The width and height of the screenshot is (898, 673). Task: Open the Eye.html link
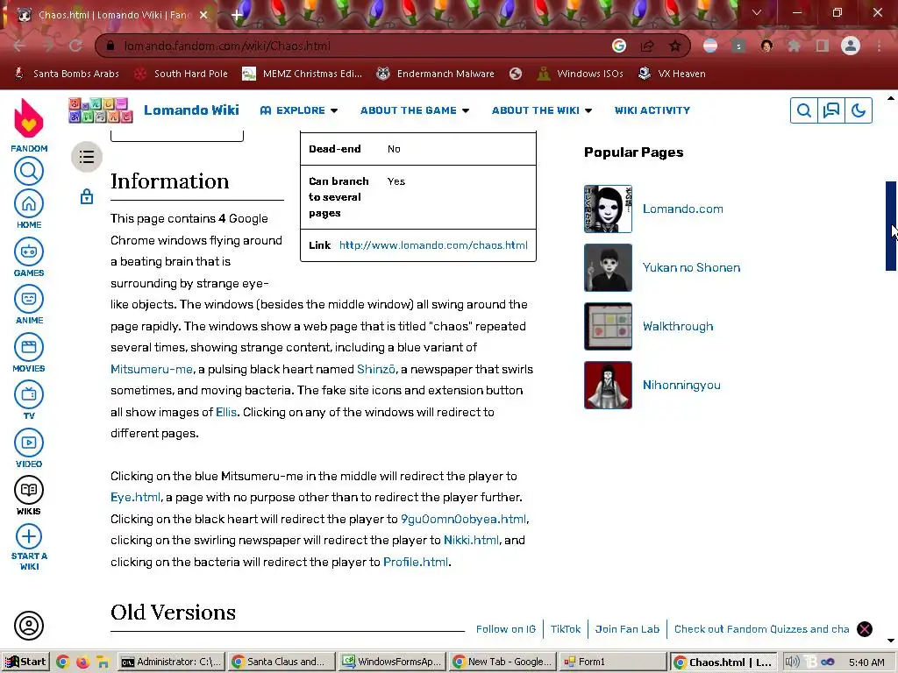135,498
